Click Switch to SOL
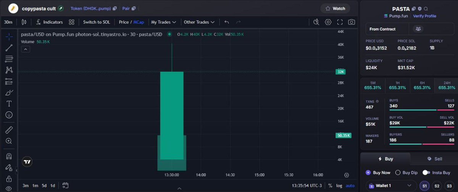The width and height of the screenshot is (458, 192). click(97, 22)
